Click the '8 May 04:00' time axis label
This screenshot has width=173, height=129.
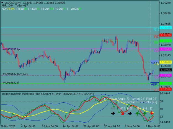tap(153, 126)
